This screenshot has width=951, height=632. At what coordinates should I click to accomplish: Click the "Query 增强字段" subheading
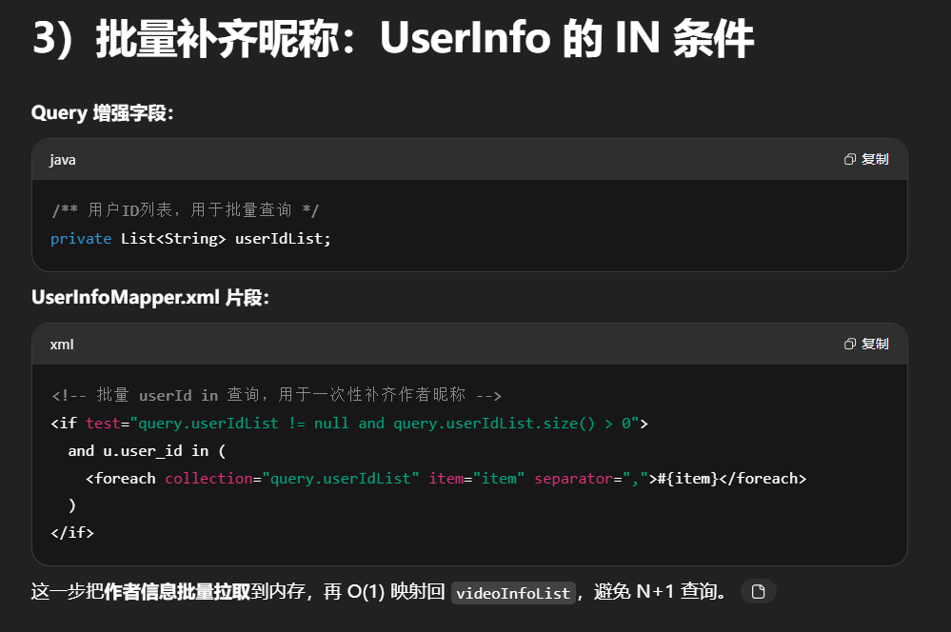103,113
